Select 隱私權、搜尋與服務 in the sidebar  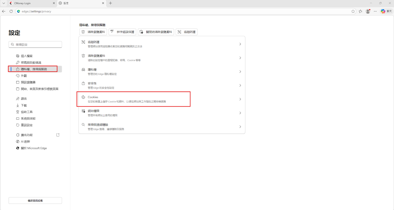(35, 69)
